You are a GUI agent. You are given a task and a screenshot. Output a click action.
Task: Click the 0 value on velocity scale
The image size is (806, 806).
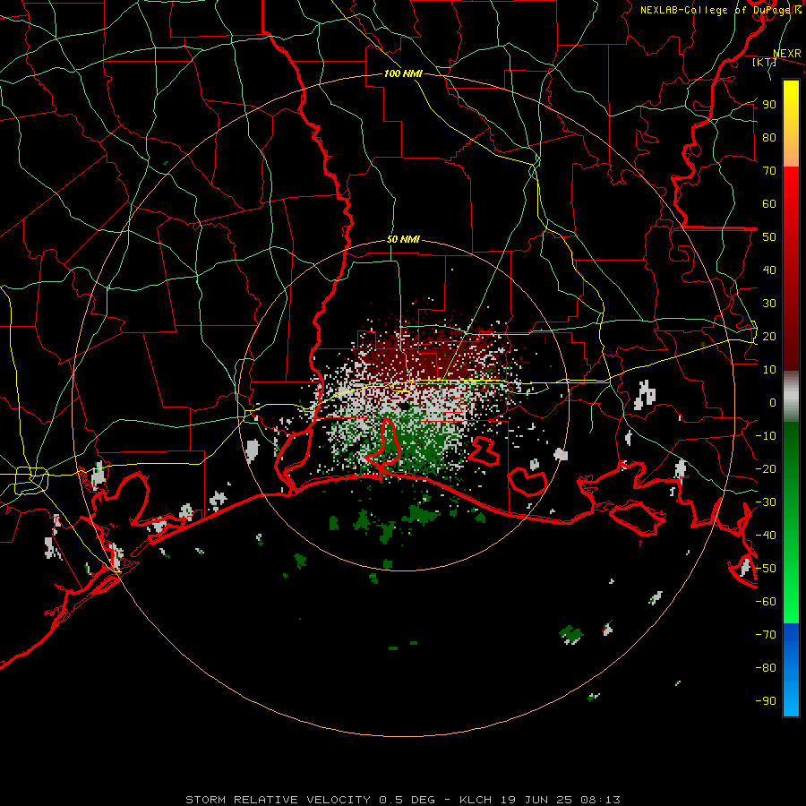coord(773,402)
